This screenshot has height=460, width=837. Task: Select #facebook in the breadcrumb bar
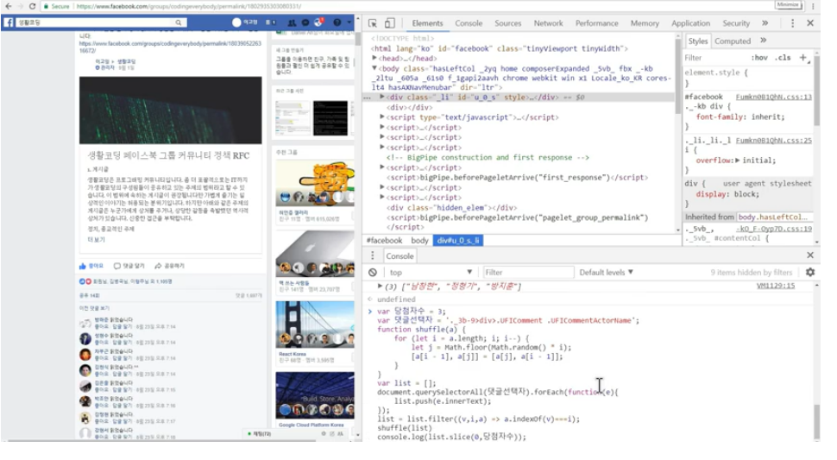point(384,241)
